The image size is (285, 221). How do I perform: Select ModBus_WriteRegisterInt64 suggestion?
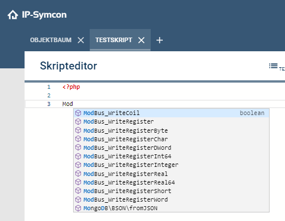point(171,156)
